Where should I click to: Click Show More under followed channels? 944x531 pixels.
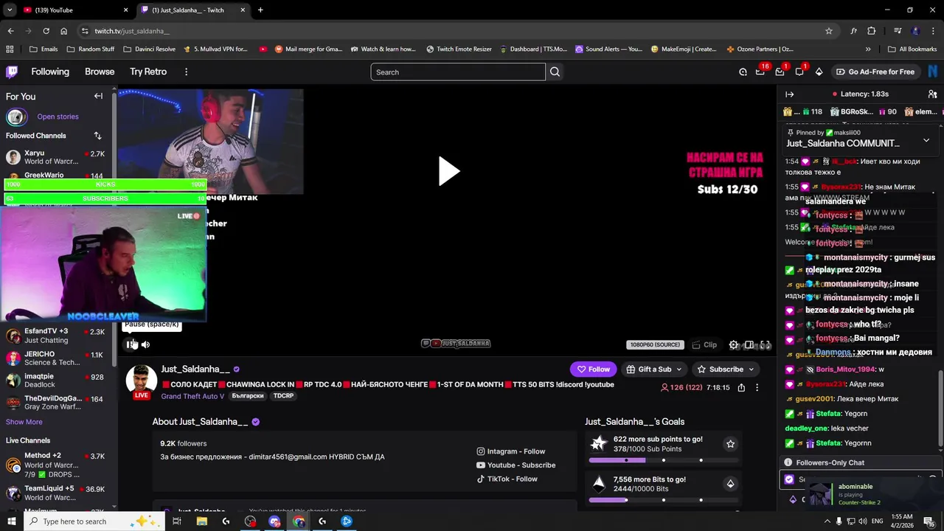point(24,422)
